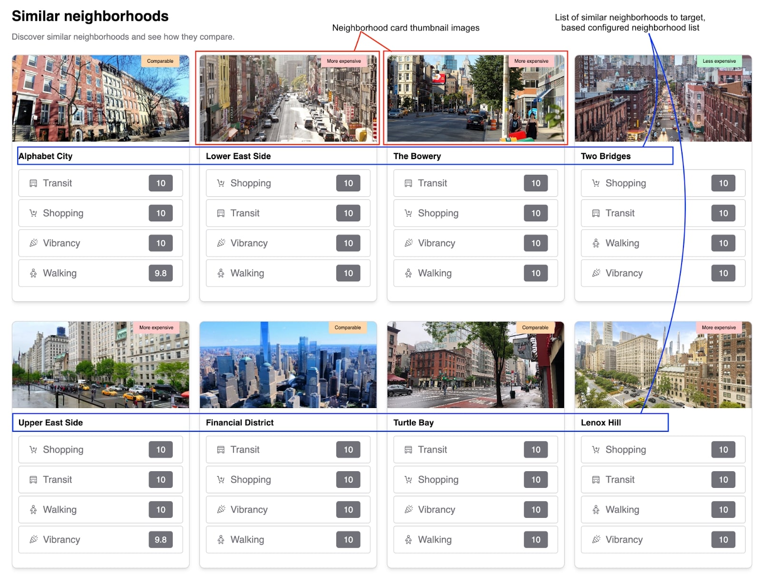Click More expensive badge on Lower East Side
This screenshot has height=581, width=761.
[343, 61]
